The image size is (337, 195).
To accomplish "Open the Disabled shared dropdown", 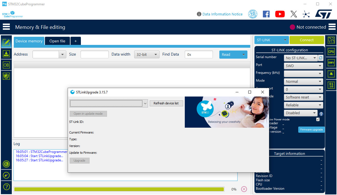I will tap(301, 113).
